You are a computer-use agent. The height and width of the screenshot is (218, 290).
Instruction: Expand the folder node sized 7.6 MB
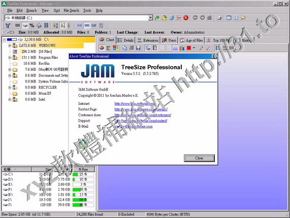10,70
